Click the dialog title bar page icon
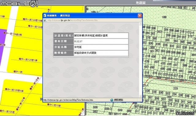 (45, 16)
